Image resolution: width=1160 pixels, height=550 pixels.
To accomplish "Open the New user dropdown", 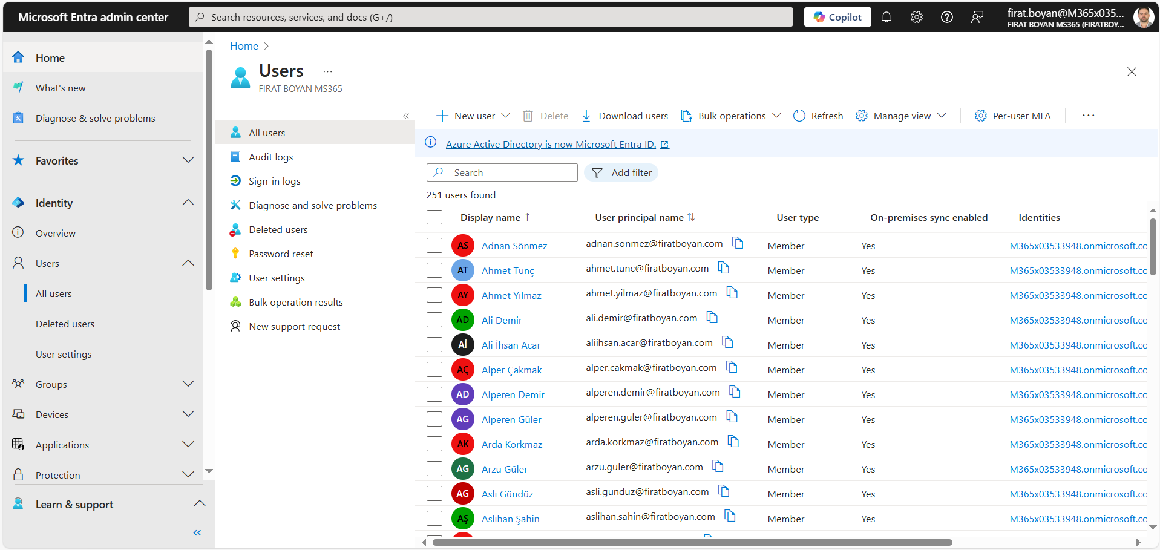I will [x=473, y=116].
